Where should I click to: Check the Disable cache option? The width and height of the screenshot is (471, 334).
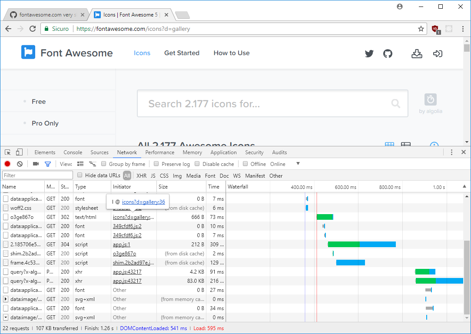click(197, 164)
